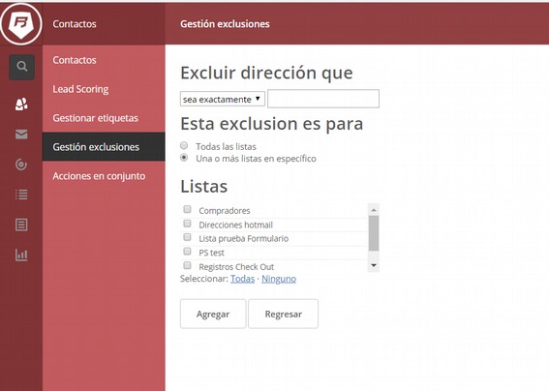The width and height of the screenshot is (549, 391).
Task: Click the list scrollbar up arrow
Action: [374, 210]
